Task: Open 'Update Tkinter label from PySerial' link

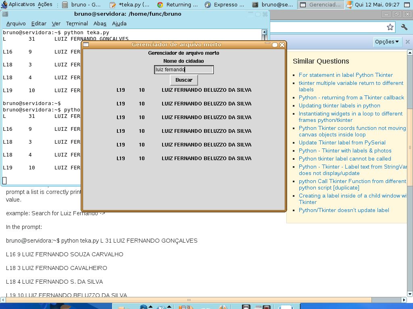Action: pyautogui.click(x=342, y=142)
